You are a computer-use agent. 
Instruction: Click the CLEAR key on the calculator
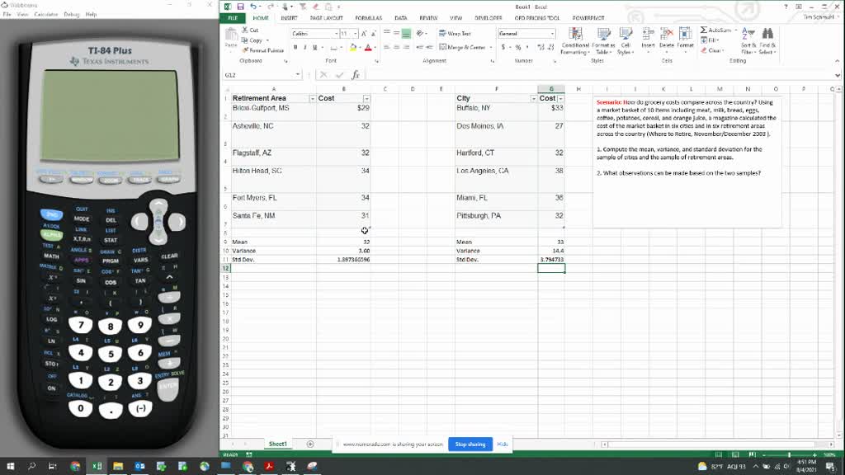click(x=169, y=256)
